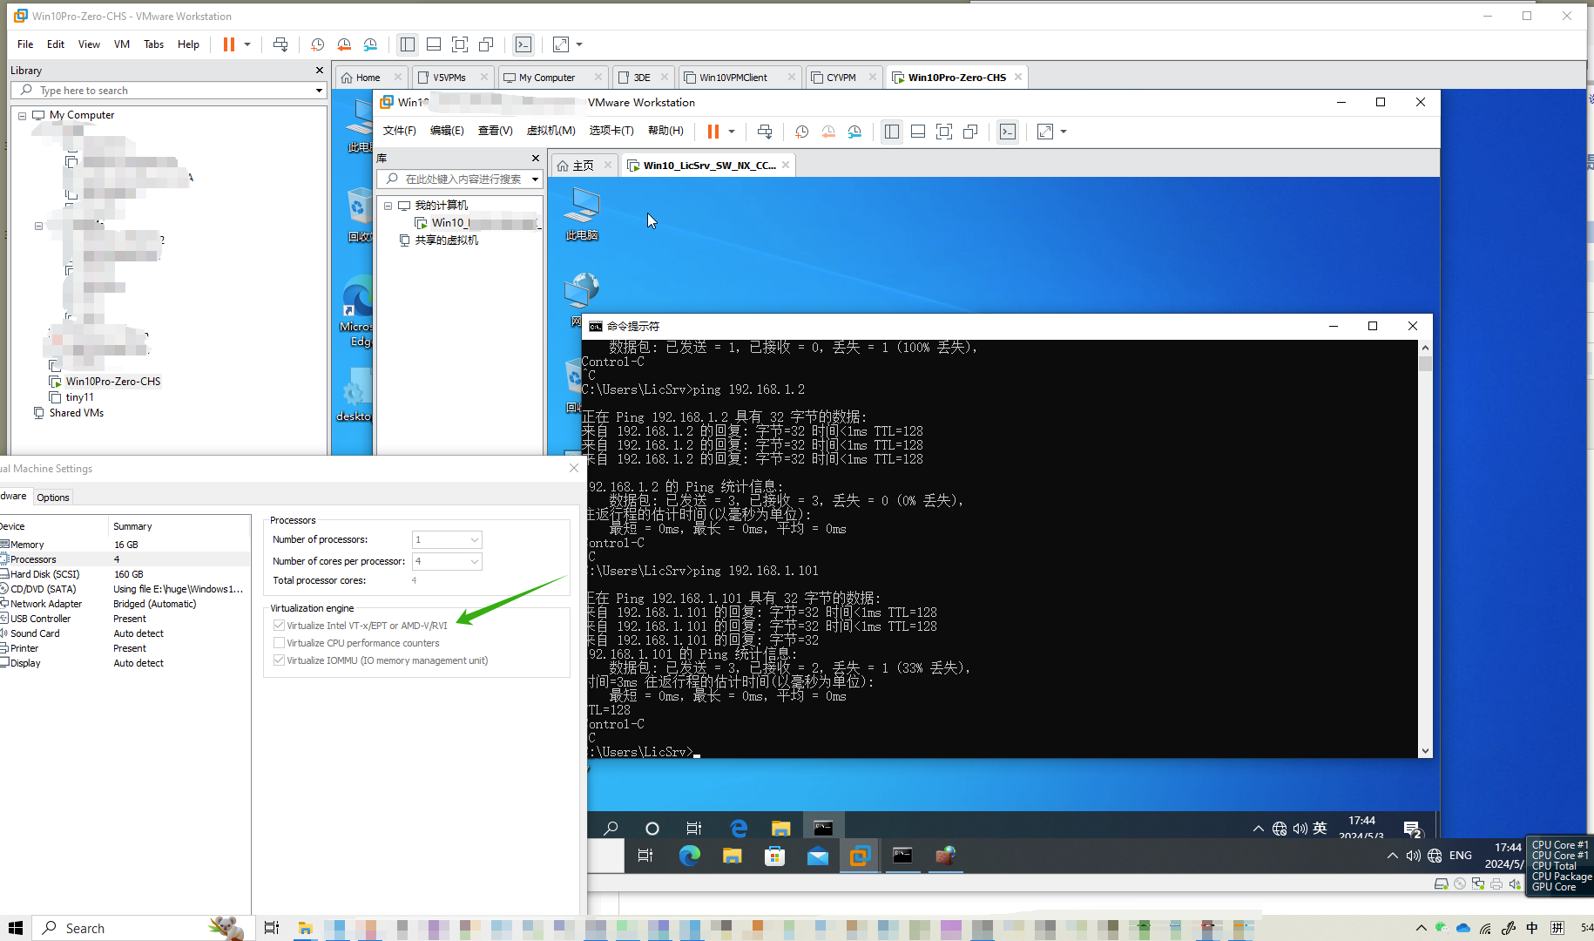Select Win10Pro-Zero-CHS in the library tree
Screen dimensions: 1594x941
pyautogui.click(x=113, y=382)
